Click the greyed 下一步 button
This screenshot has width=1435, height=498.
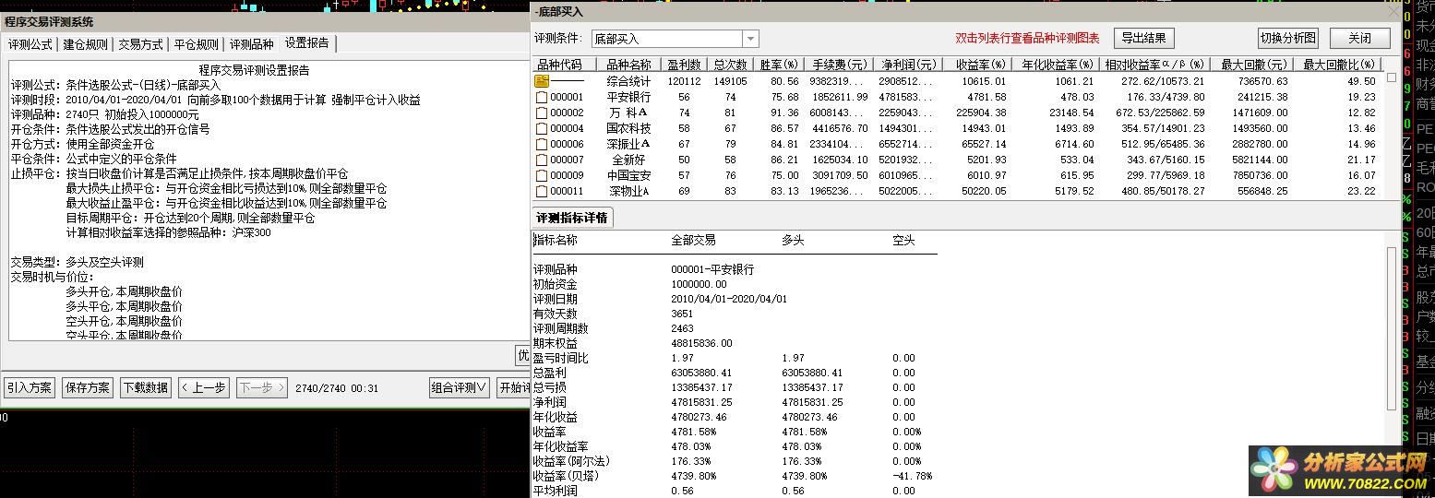tap(261, 387)
